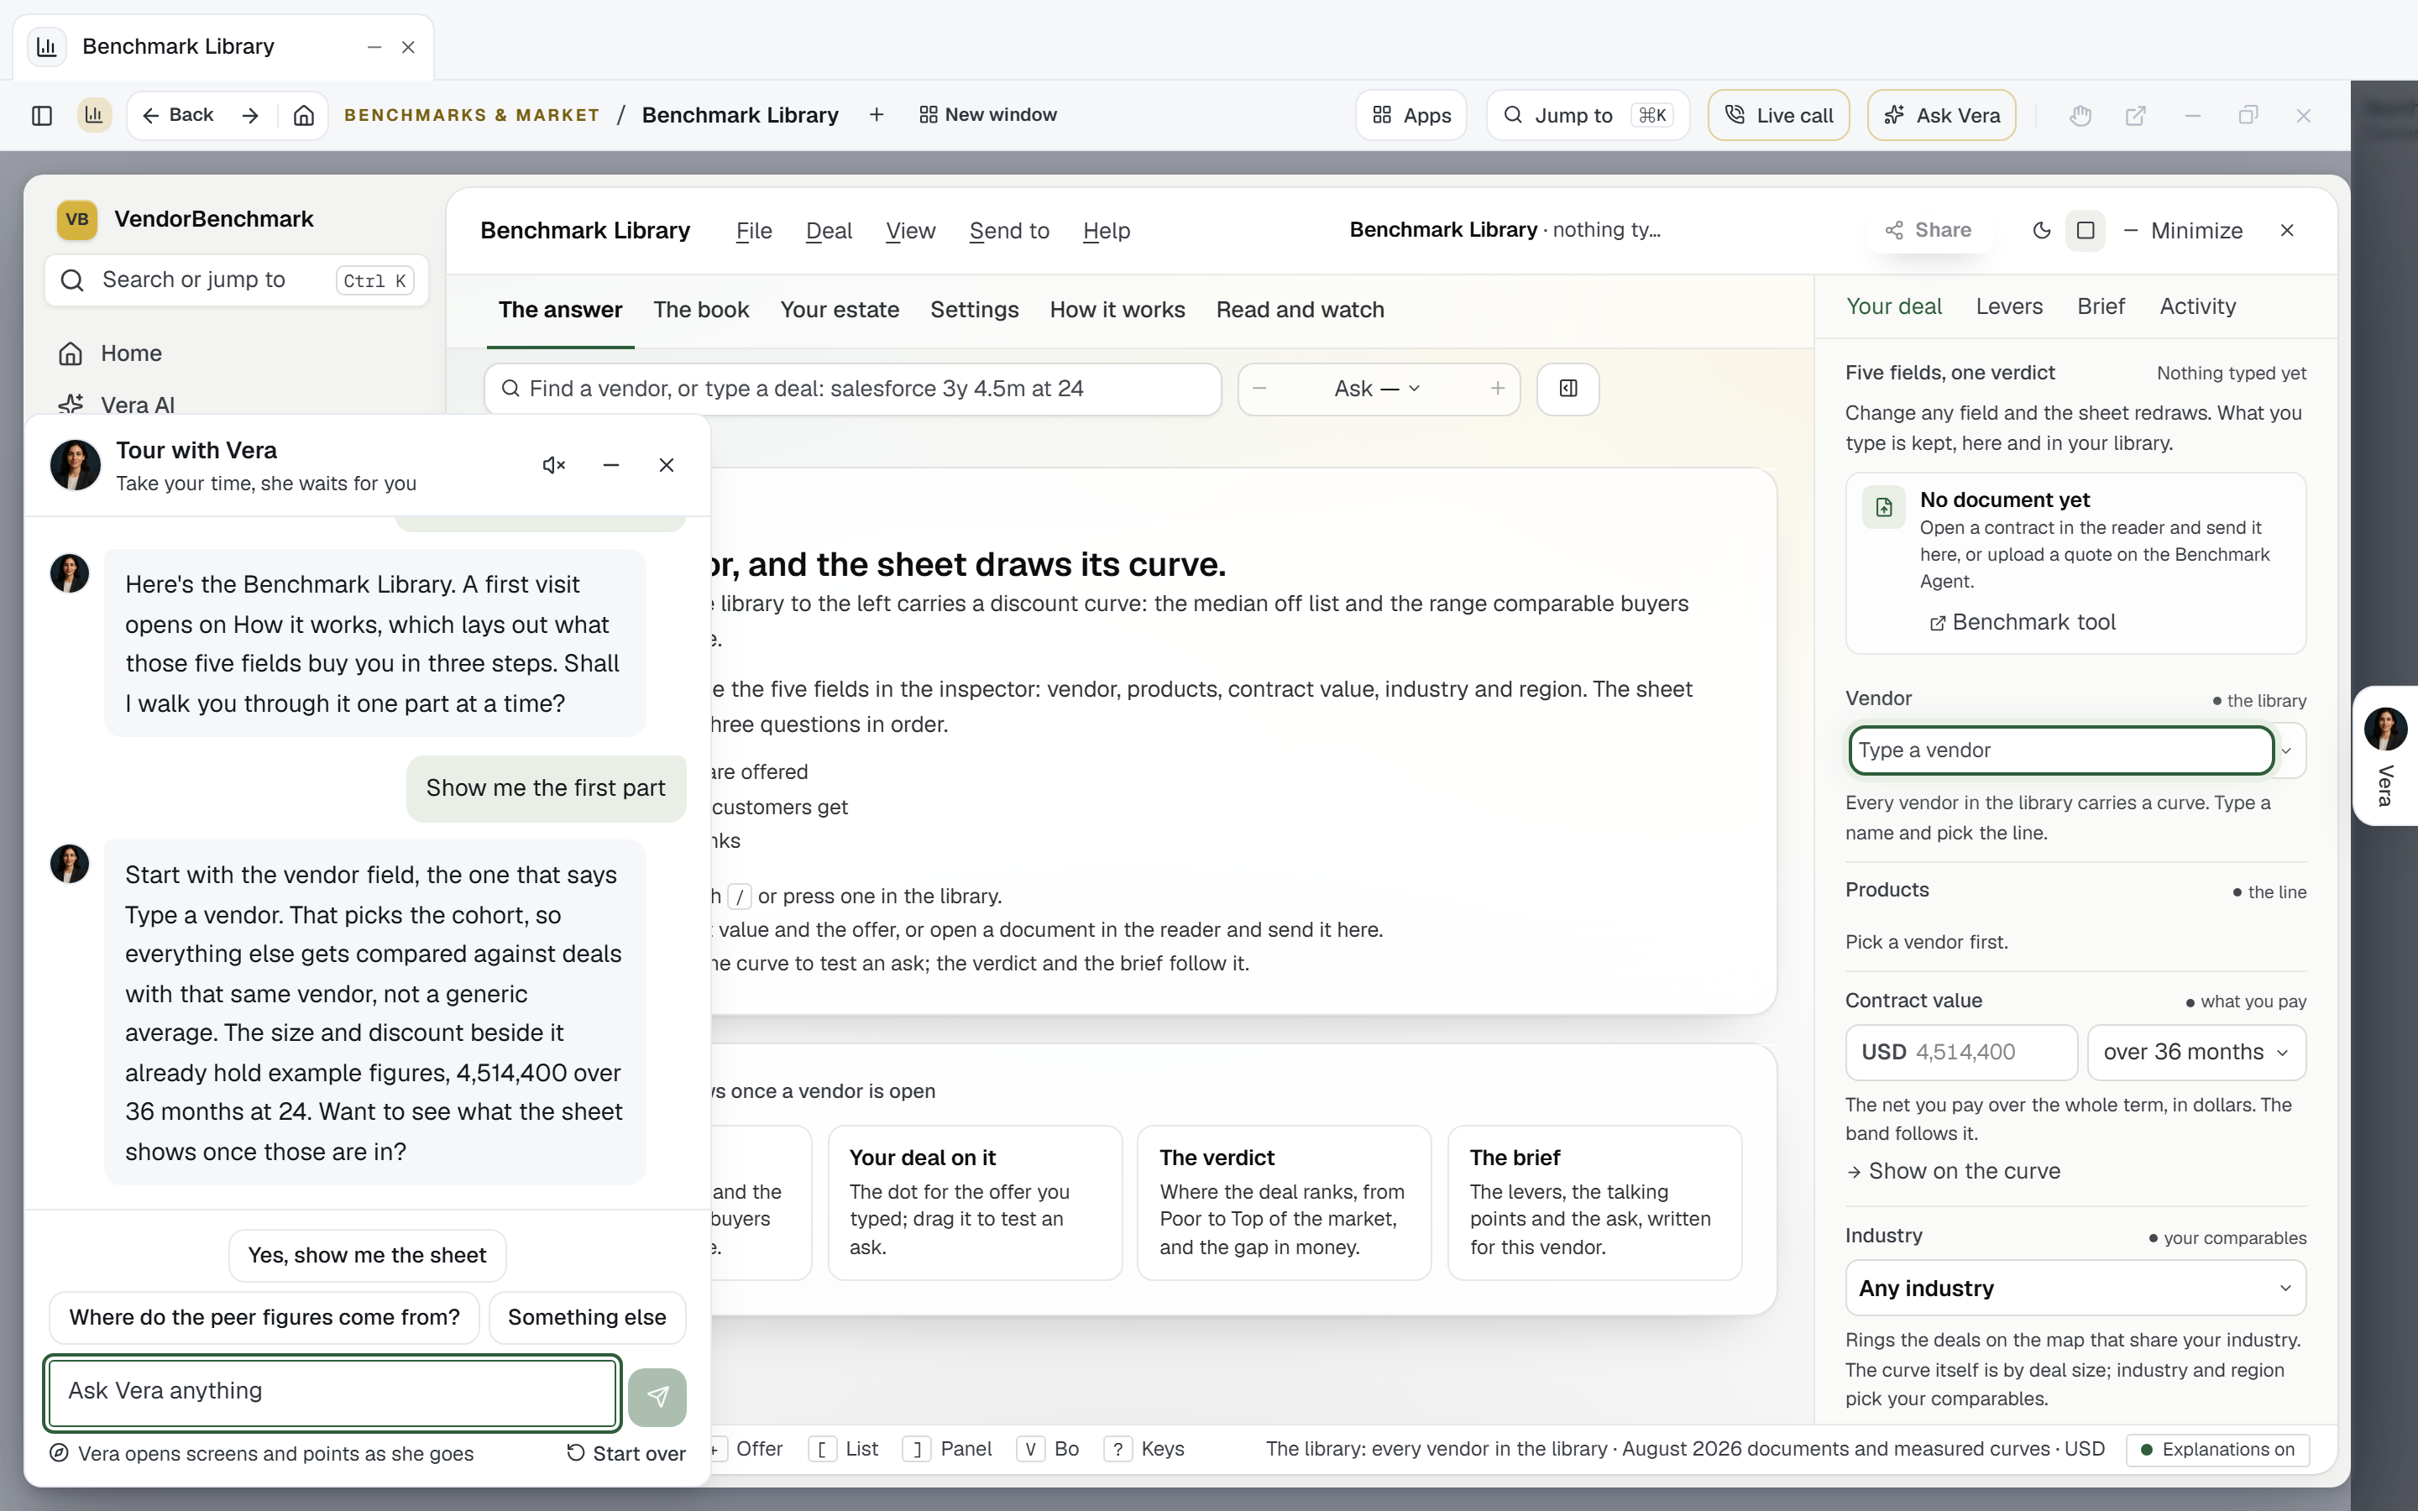Toggle the square layout view button
The height and width of the screenshot is (1511, 2418).
(2086, 231)
